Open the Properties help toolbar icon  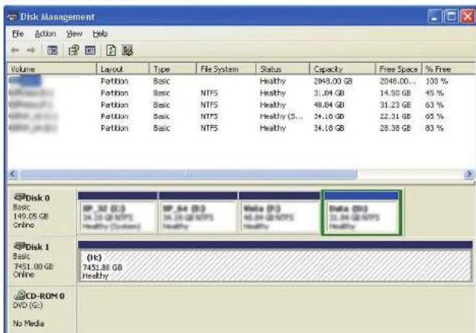tap(73, 50)
